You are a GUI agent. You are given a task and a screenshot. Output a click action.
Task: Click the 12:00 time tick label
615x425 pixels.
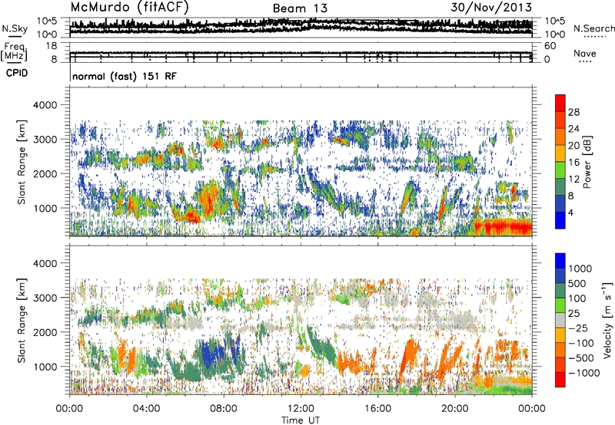pyautogui.click(x=301, y=409)
